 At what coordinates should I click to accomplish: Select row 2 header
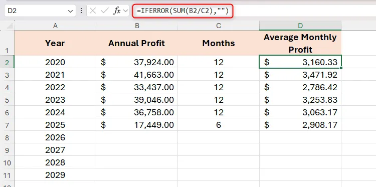pyautogui.click(x=7, y=62)
